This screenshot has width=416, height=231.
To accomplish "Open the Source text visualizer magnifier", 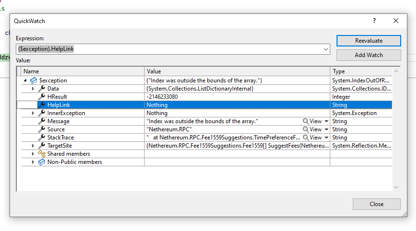I will [305, 129].
